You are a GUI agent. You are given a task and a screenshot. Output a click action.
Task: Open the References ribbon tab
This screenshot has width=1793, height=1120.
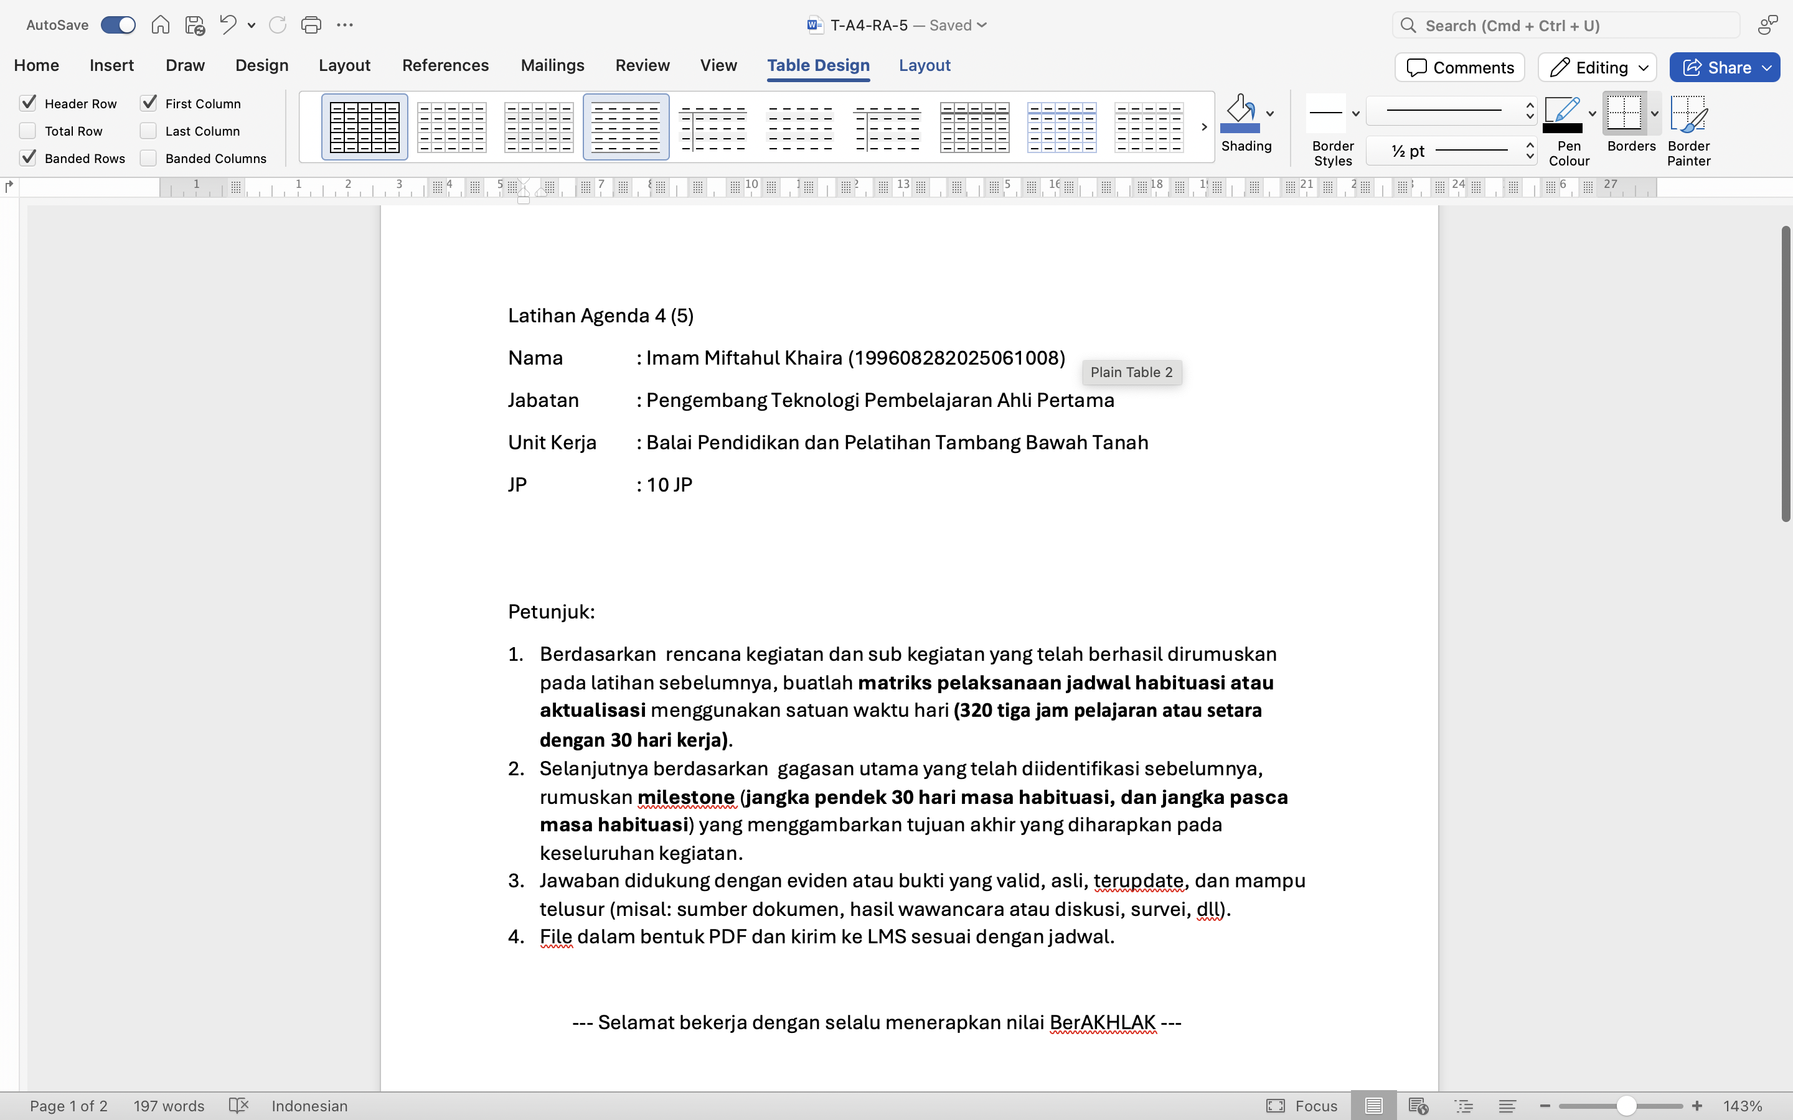click(445, 65)
